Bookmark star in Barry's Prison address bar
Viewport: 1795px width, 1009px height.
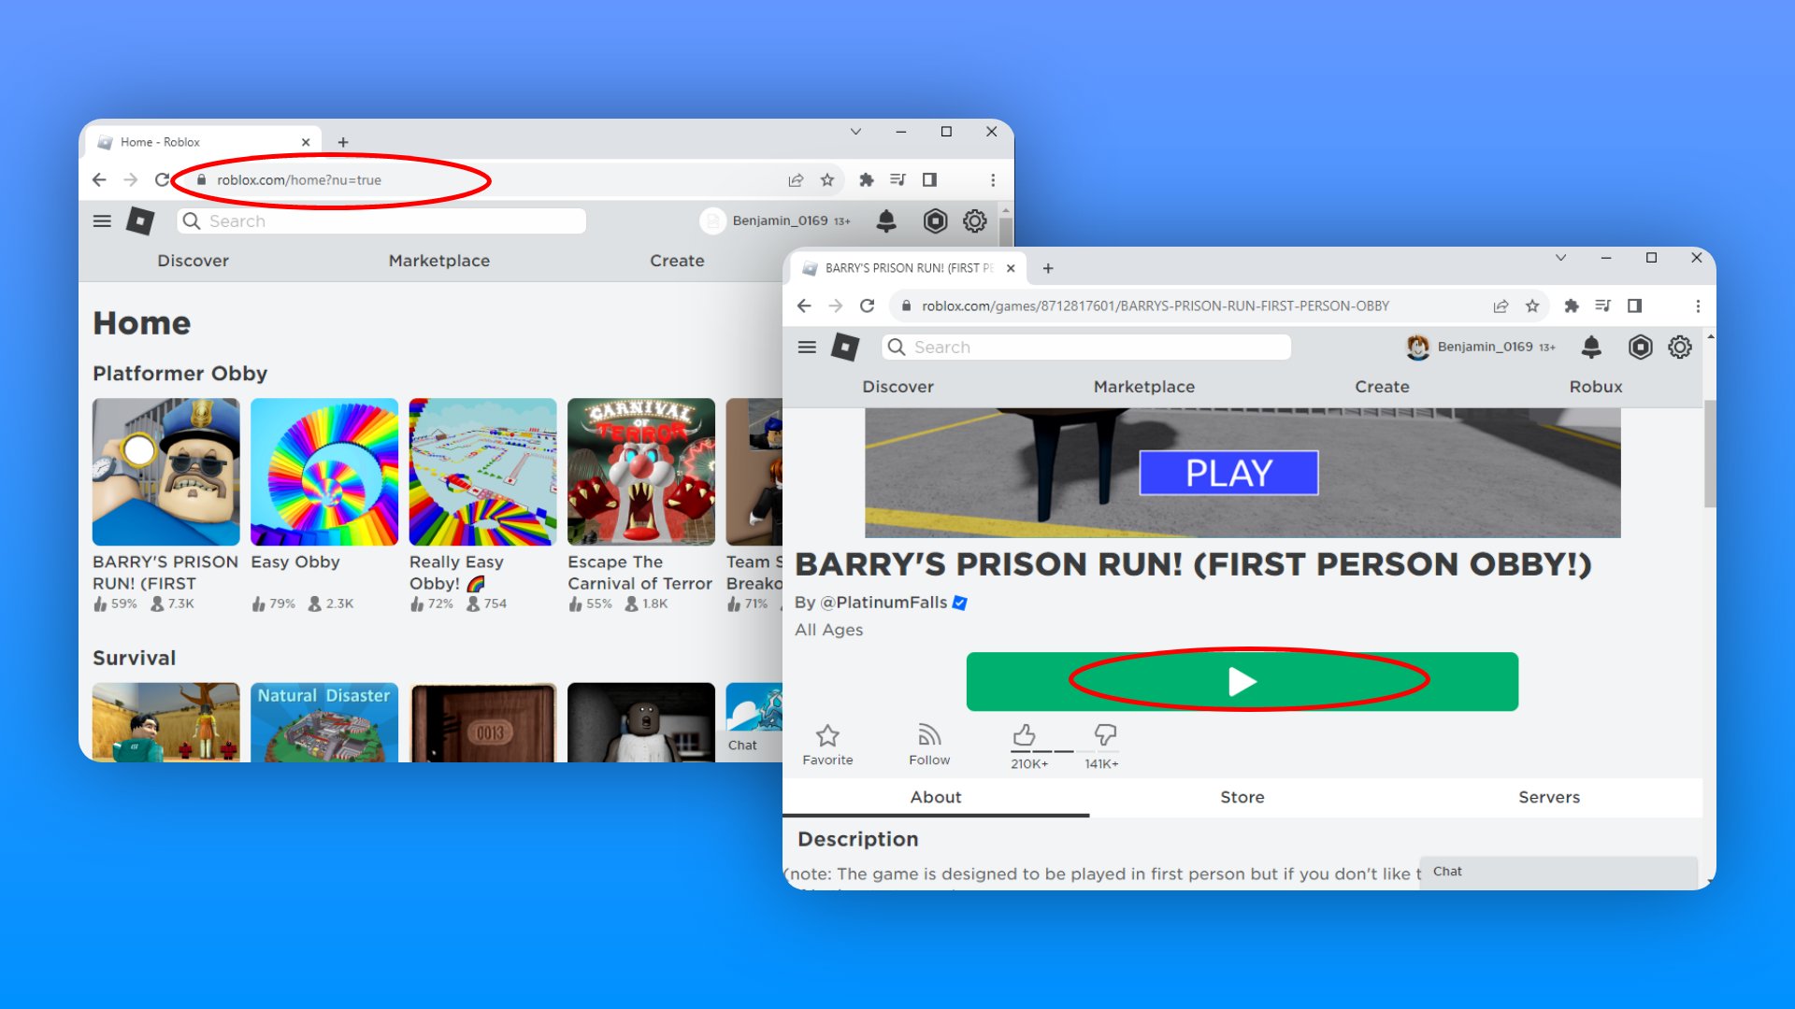pyautogui.click(x=1532, y=306)
